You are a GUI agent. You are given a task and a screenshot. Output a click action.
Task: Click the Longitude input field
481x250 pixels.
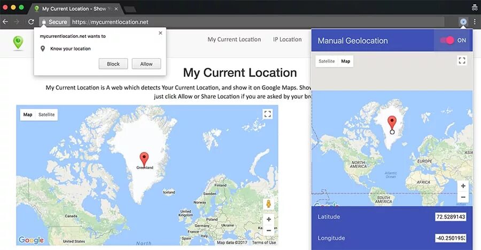451,238
